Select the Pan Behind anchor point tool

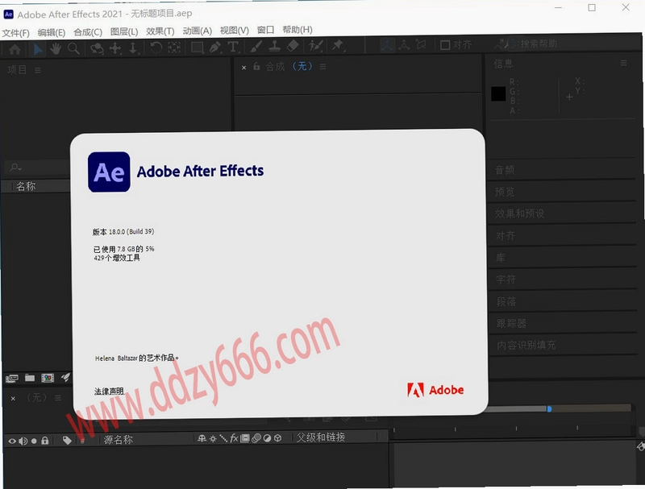[x=174, y=48]
